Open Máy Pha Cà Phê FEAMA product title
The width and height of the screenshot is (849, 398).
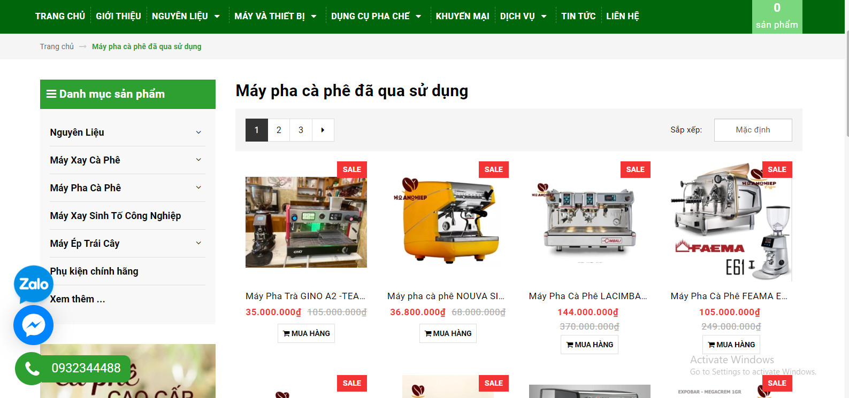(x=729, y=296)
